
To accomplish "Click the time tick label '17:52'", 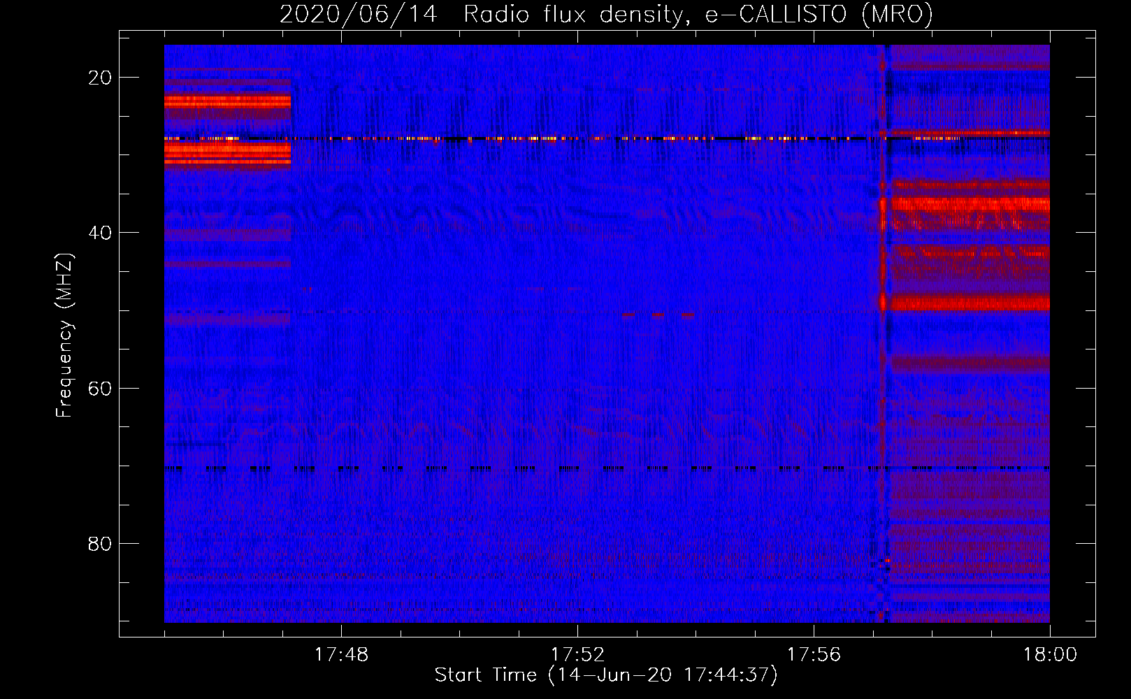I will click(577, 655).
